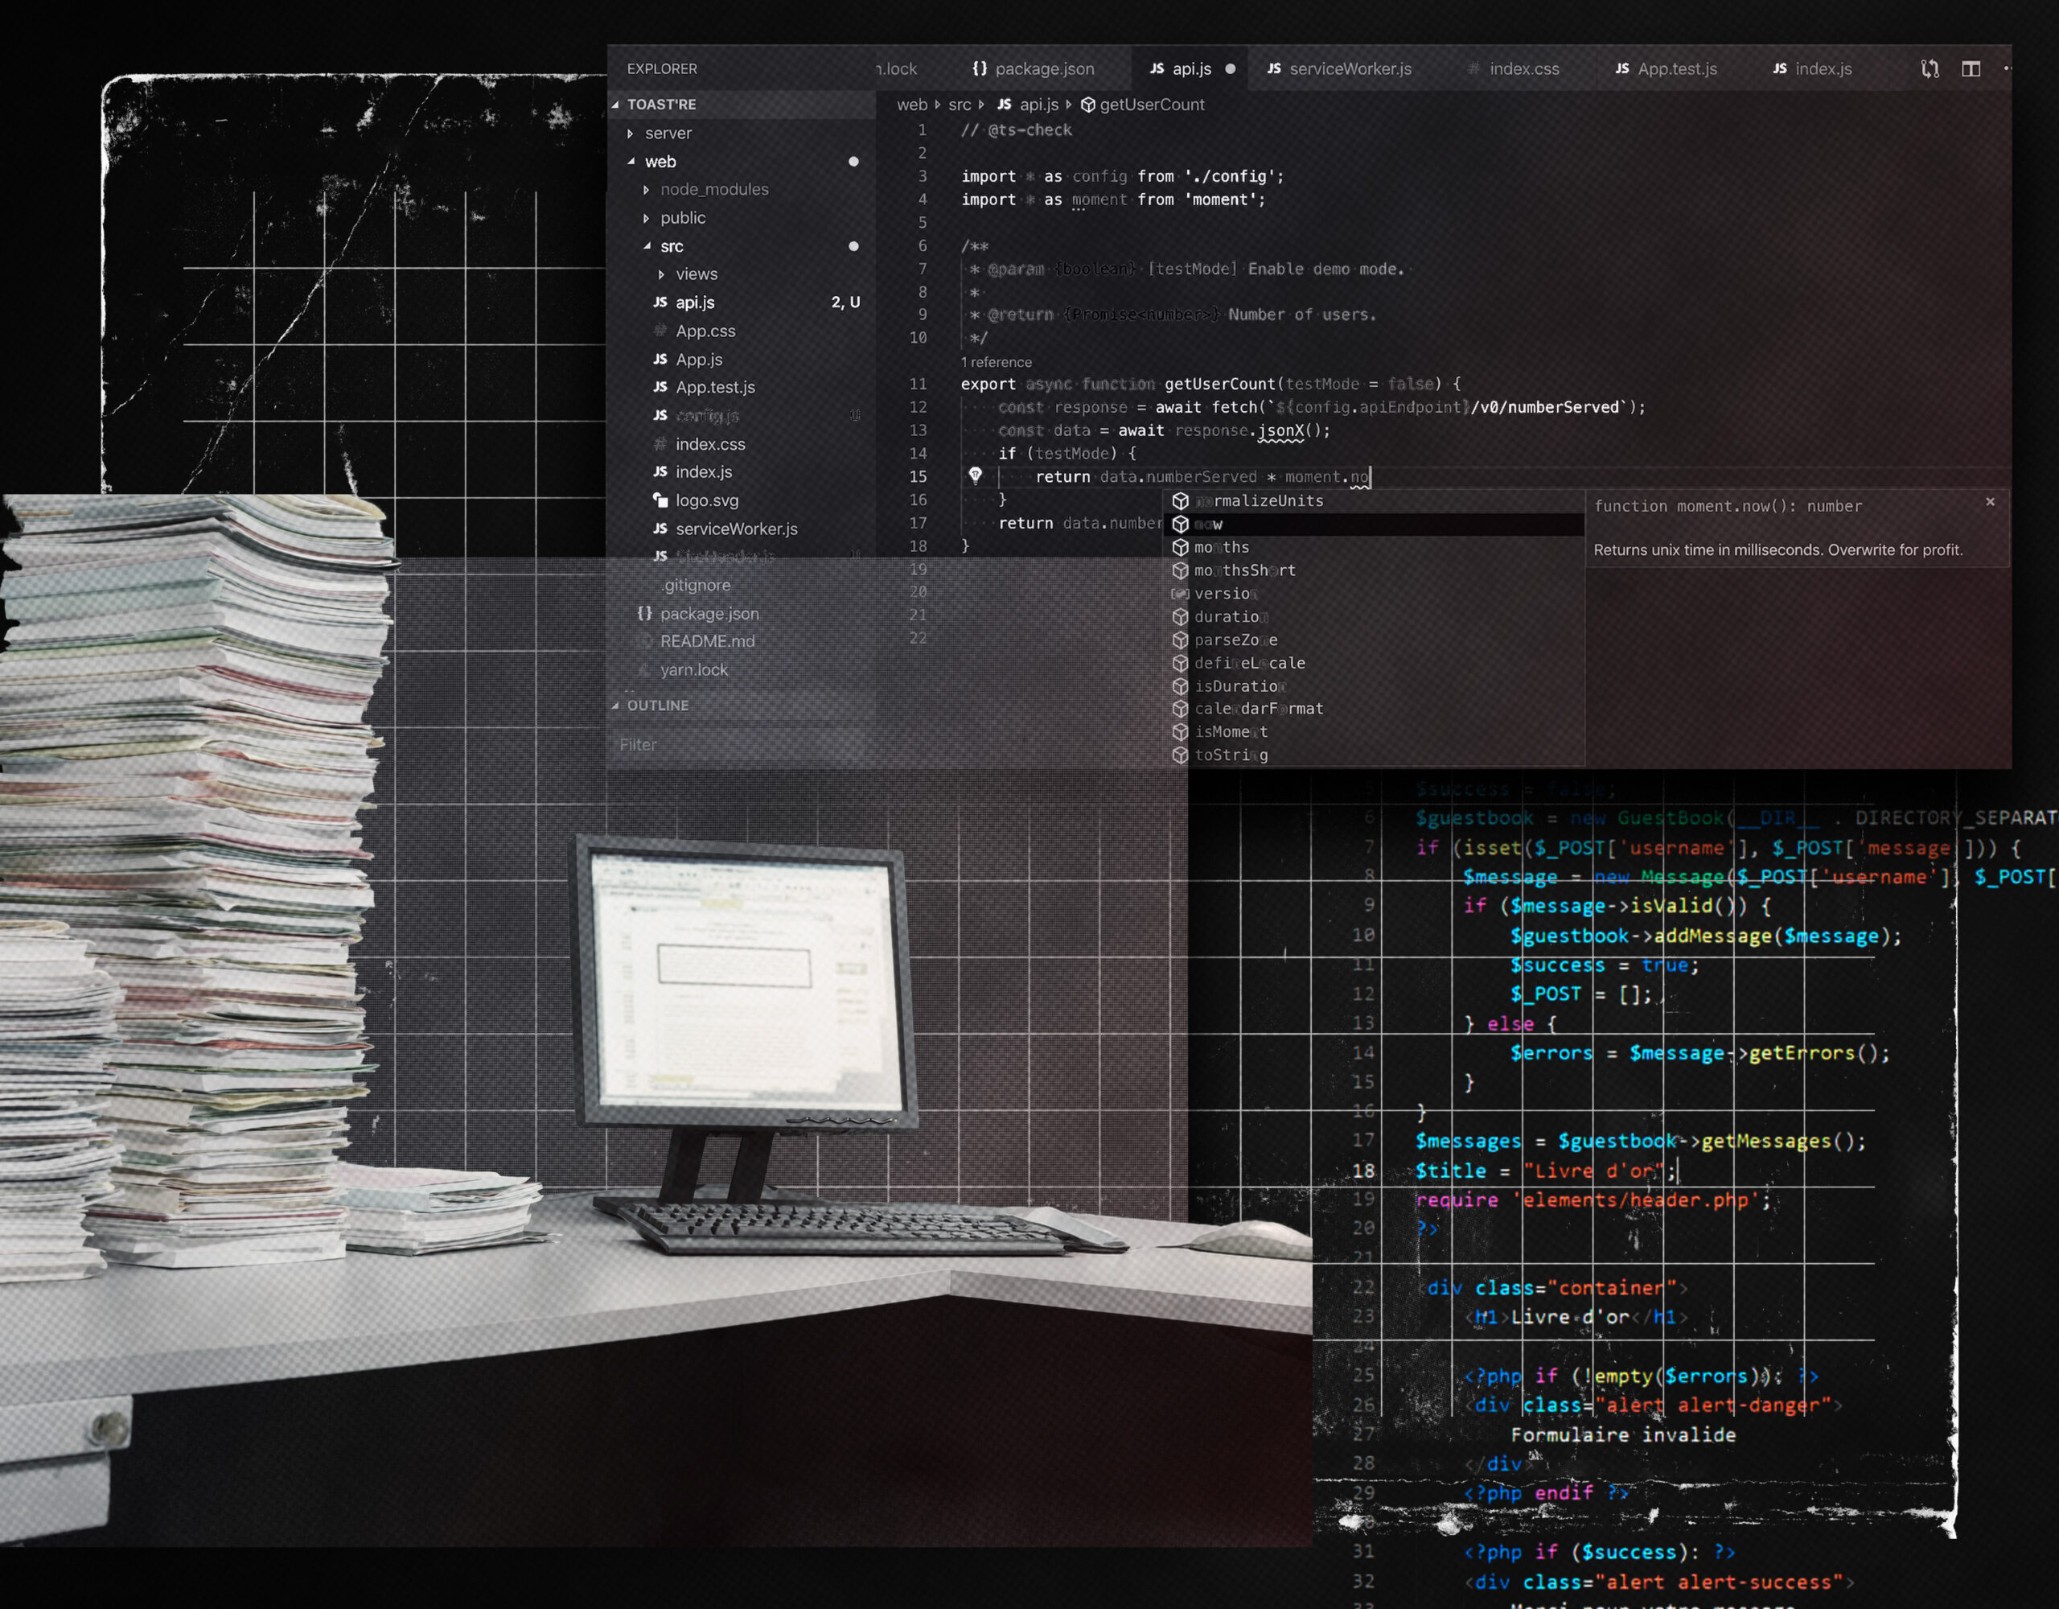Image resolution: width=2059 pixels, height=1609 pixels.
Task: Click the unsaved dot on api.js tab
Action: tap(1229, 69)
